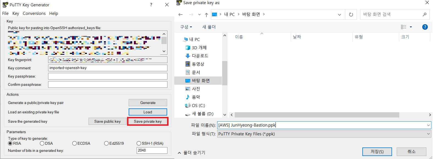Click the search magnifier icon

point(424,14)
